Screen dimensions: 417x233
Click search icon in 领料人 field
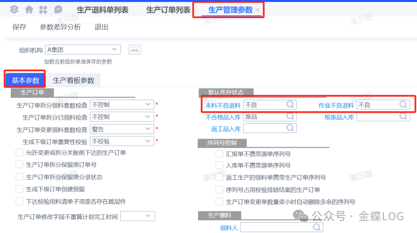(x=317, y=227)
